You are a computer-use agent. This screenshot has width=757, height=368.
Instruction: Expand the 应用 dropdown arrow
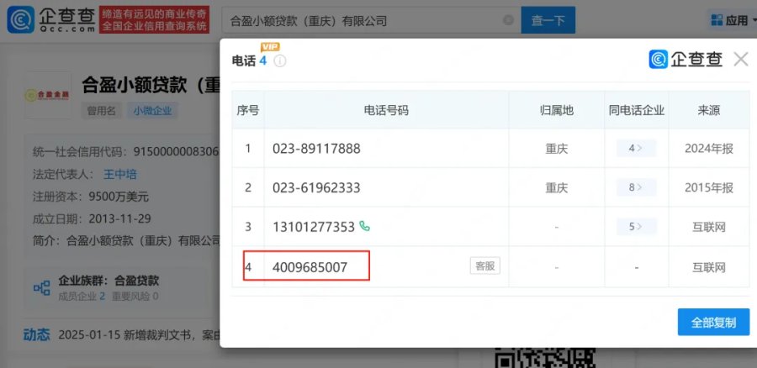tap(753, 21)
